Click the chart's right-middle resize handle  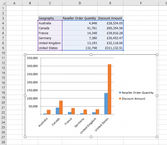157,96
